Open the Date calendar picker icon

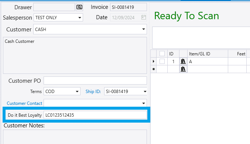(144, 17)
